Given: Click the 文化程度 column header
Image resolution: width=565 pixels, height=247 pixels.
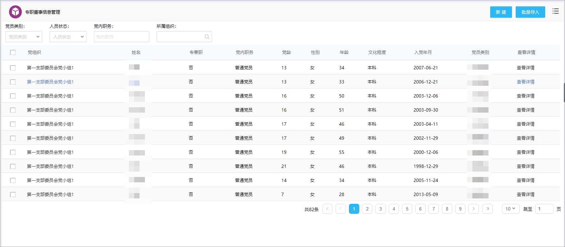Looking at the screenshot, I should click(377, 52).
